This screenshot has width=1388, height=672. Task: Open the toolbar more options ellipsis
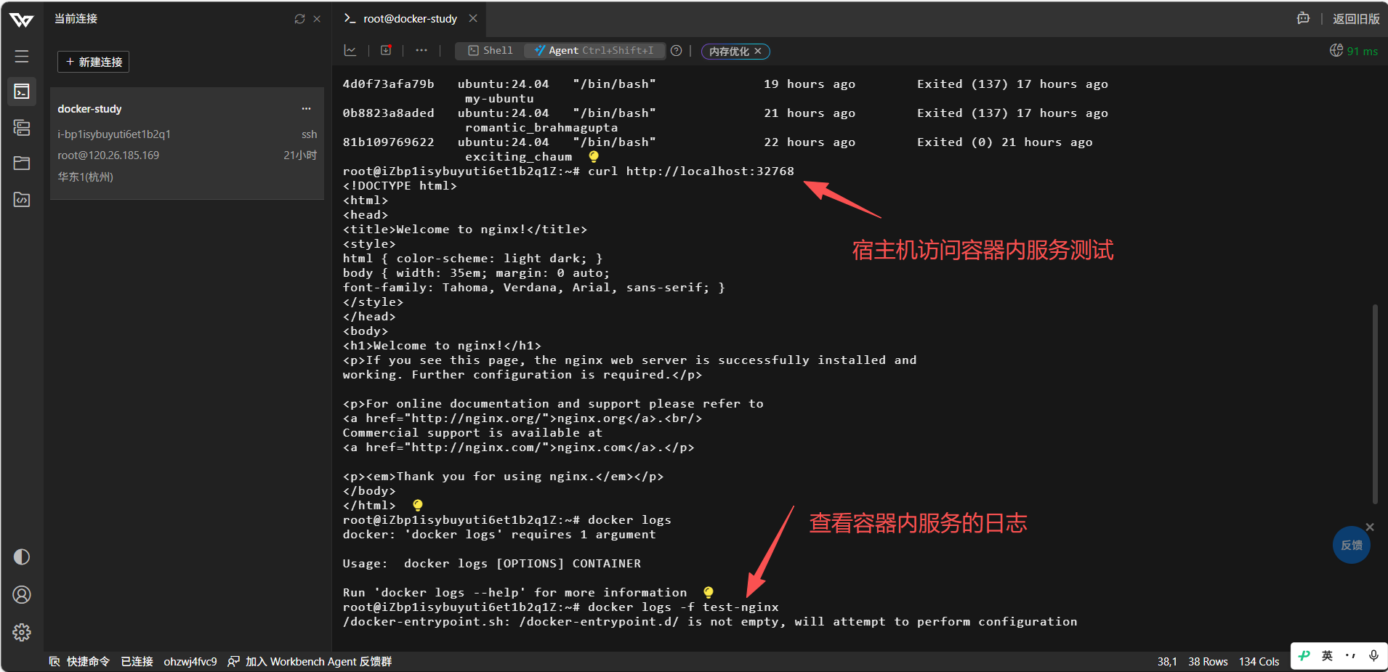421,50
